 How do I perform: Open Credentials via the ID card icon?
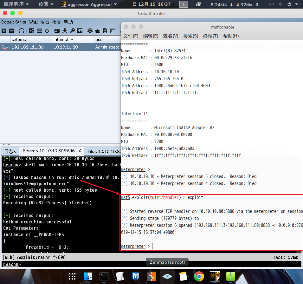[57, 31]
